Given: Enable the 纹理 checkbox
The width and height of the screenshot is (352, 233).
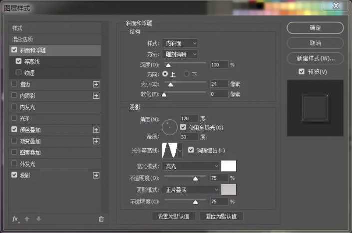Looking at the screenshot, I should tap(19, 73).
